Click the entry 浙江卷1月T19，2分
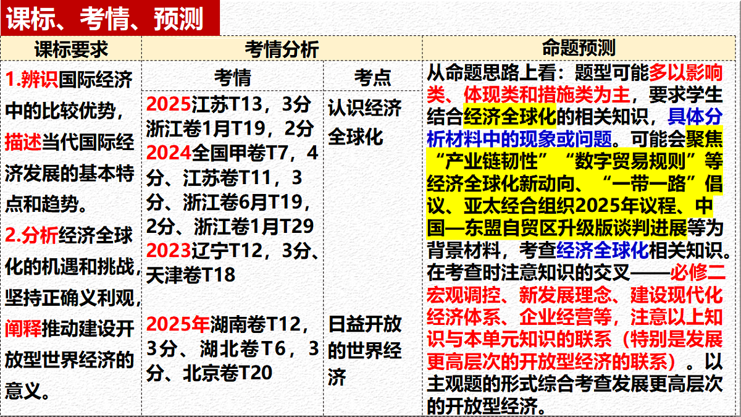Viewport: 741px width, 417px height. 230,128
